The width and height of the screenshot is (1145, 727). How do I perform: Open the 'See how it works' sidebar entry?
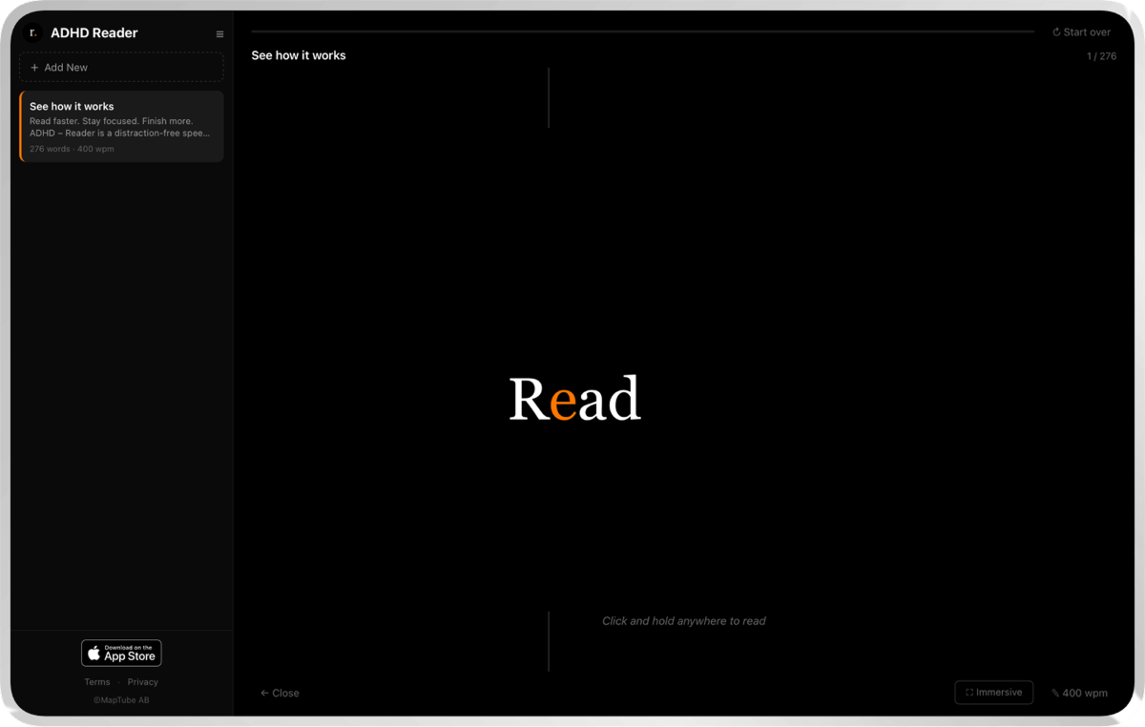121,127
